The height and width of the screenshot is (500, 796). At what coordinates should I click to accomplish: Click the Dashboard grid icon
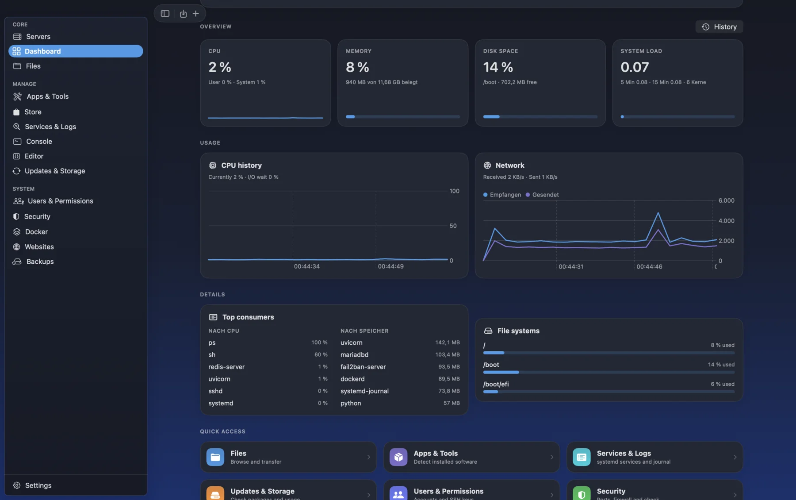click(16, 51)
